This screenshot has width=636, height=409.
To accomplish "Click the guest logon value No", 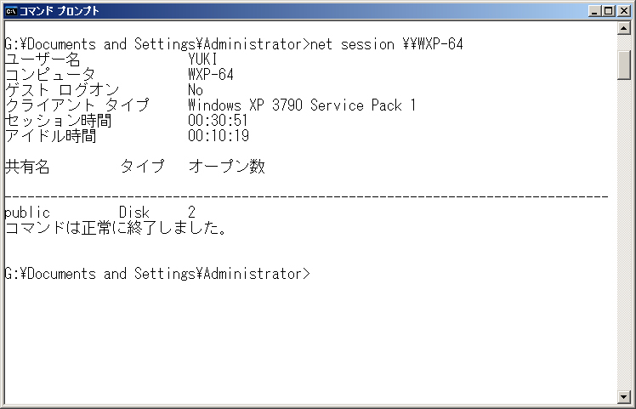I will click(196, 90).
